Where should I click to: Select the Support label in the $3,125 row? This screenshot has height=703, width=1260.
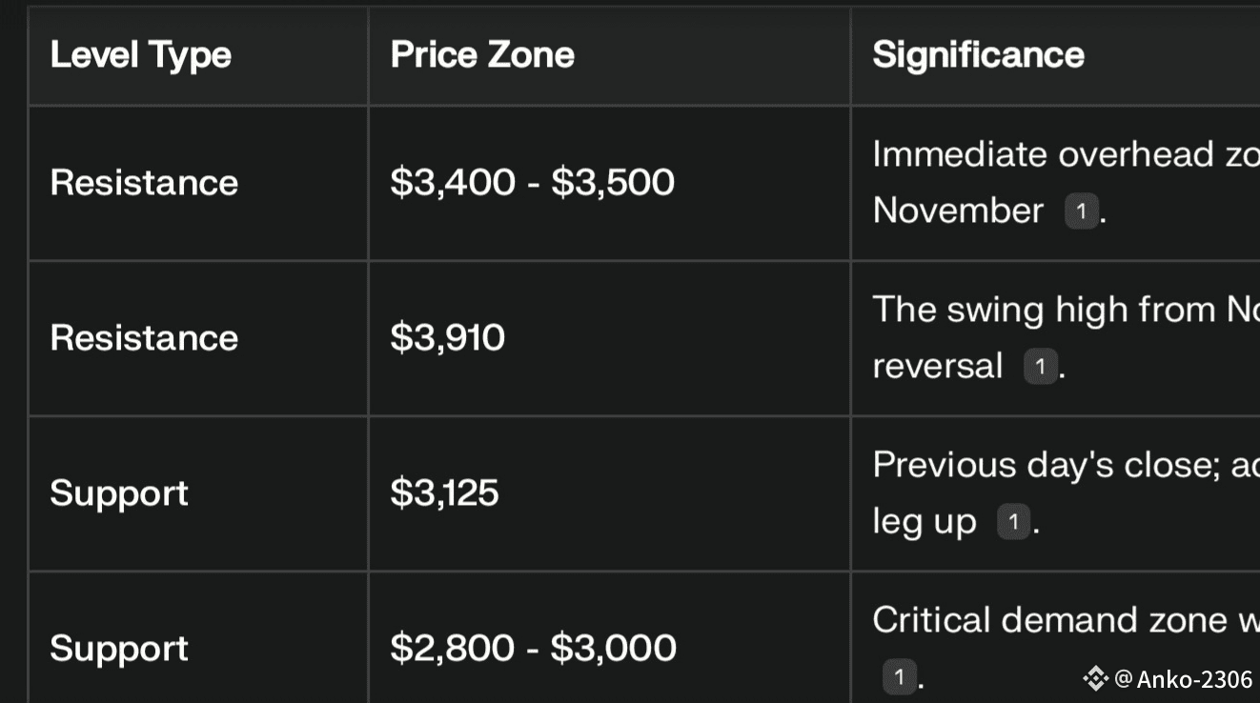coord(119,493)
